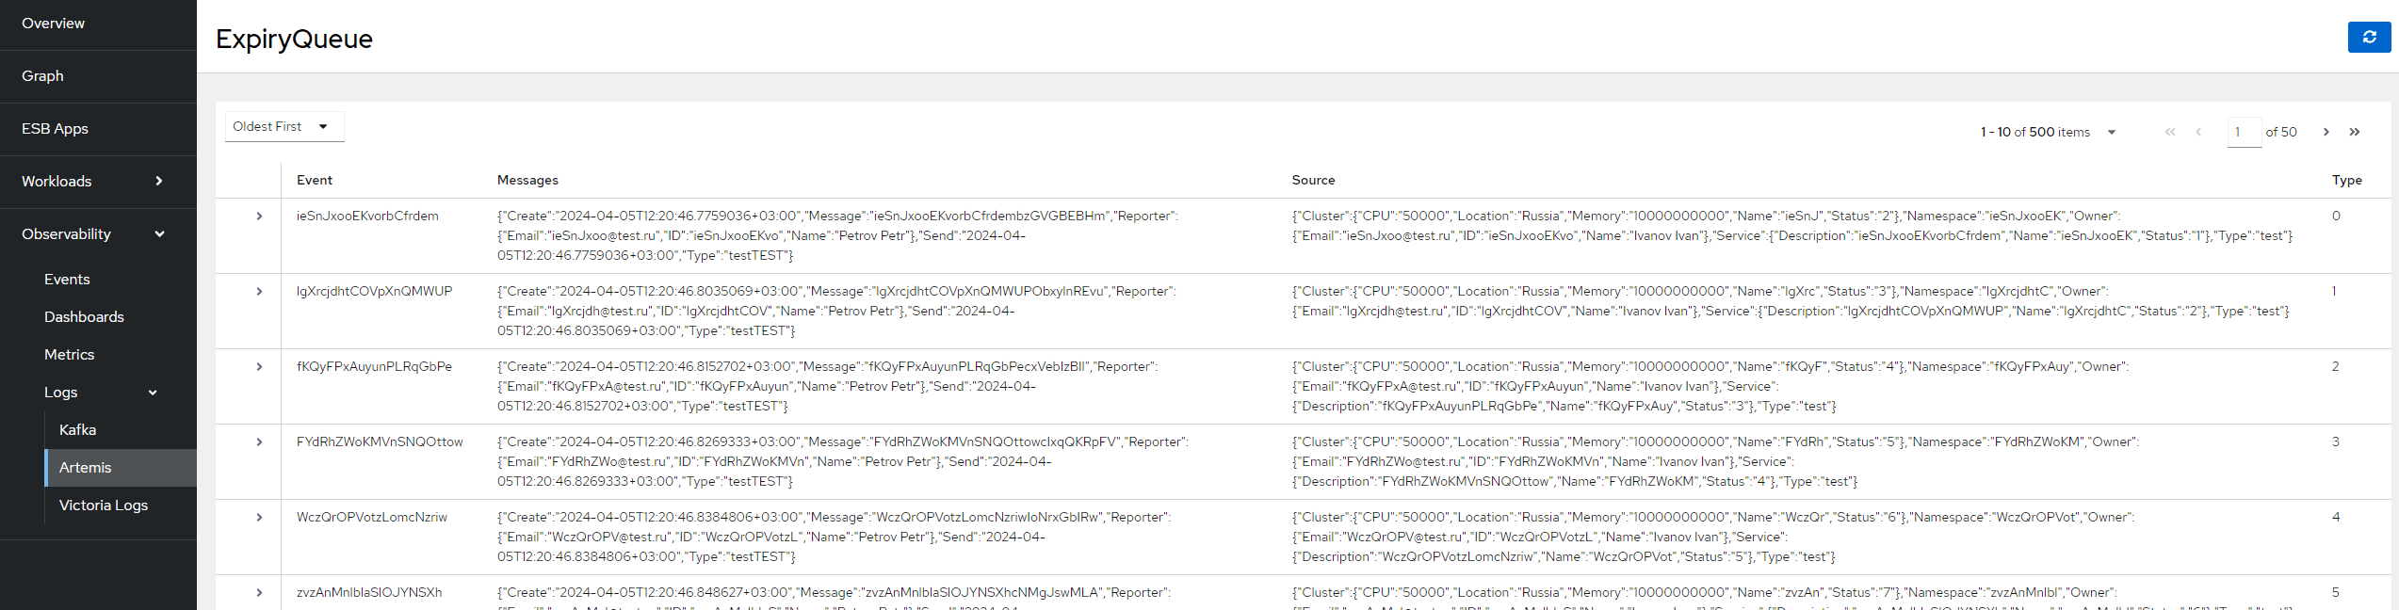
Task: Open Kafka logs
Action: [x=78, y=430]
